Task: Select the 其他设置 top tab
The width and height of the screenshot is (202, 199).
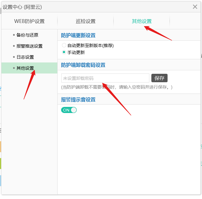Action: click(x=142, y=21)
